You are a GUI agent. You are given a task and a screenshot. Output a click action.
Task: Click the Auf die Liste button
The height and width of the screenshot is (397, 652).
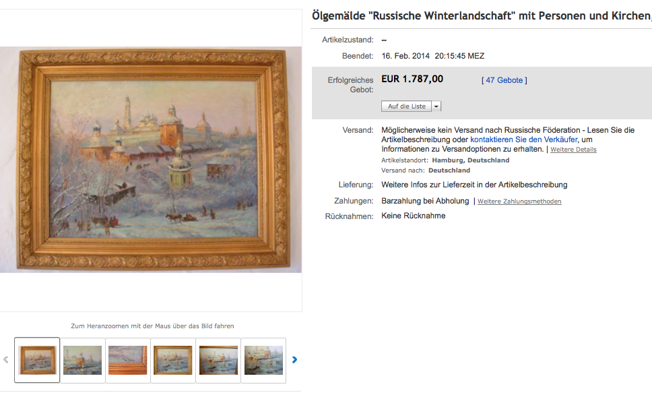[x=406, y=106]
